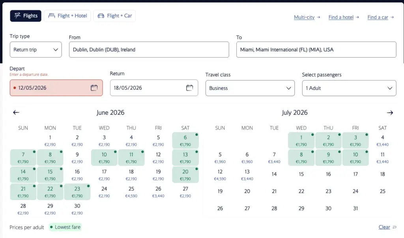Open the calendar icon in the Depart field
This screenshot has height=238, width=404.
(94, 88)
